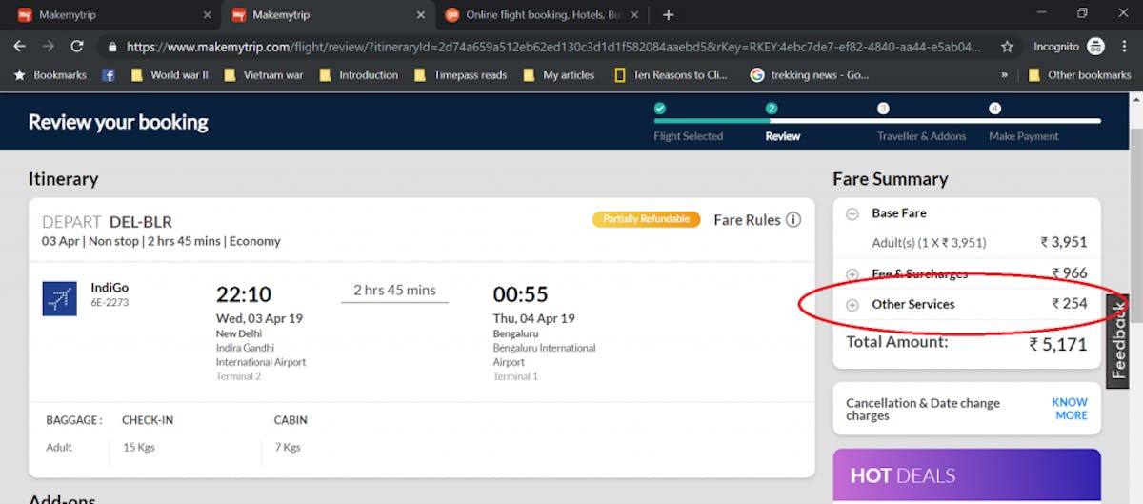Open the Feedback side tab
Screen dimensions: 1143x504
pos(1118,340)
